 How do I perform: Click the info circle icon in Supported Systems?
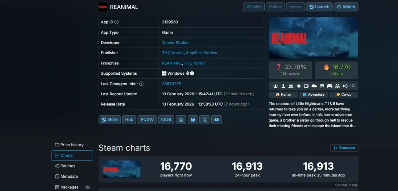[x=192, y=73]
